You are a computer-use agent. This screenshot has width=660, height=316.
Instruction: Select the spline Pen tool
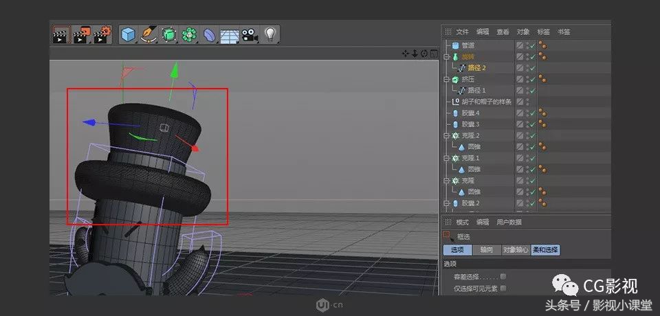[148, 34]
